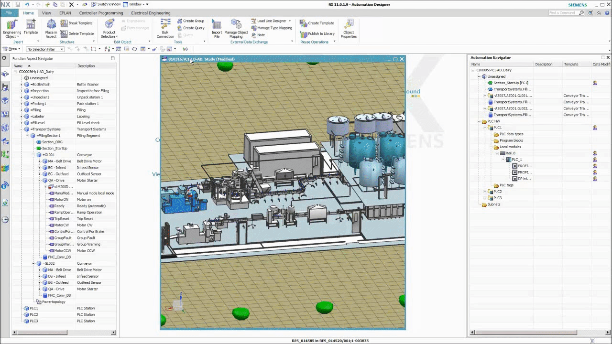
Task: Open the Load Line Designer dropdown arrow
Action: (x=290, y=21)
